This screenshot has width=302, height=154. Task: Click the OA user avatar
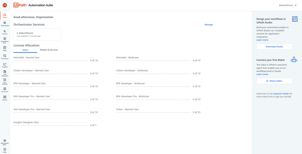[5, 5]
